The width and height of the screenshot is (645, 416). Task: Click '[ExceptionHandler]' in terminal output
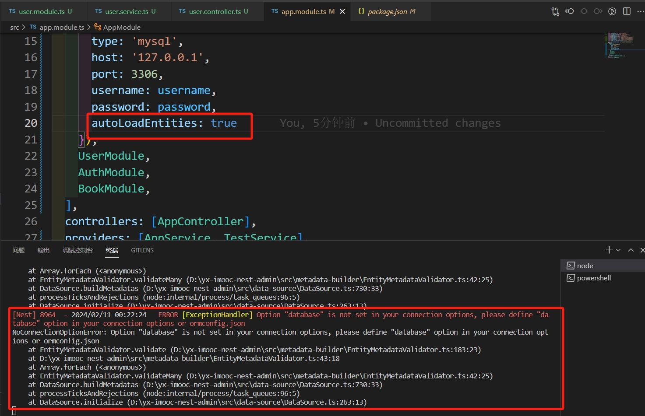pos(217,315)
